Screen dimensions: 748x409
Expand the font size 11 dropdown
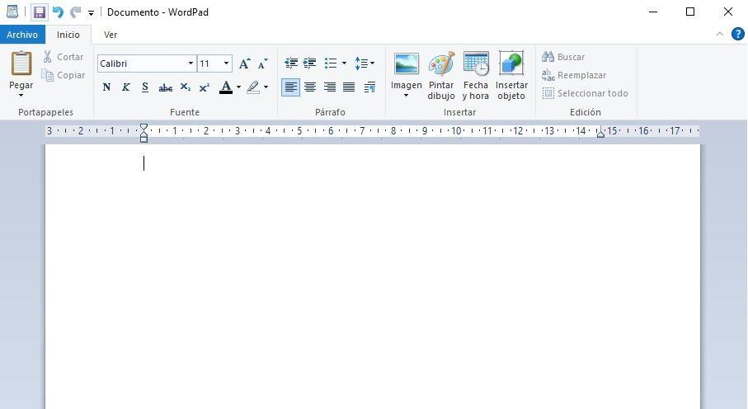point(226,63)
